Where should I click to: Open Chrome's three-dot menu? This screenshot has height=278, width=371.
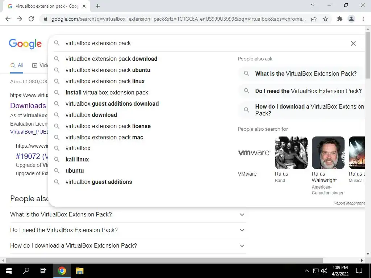363,19
